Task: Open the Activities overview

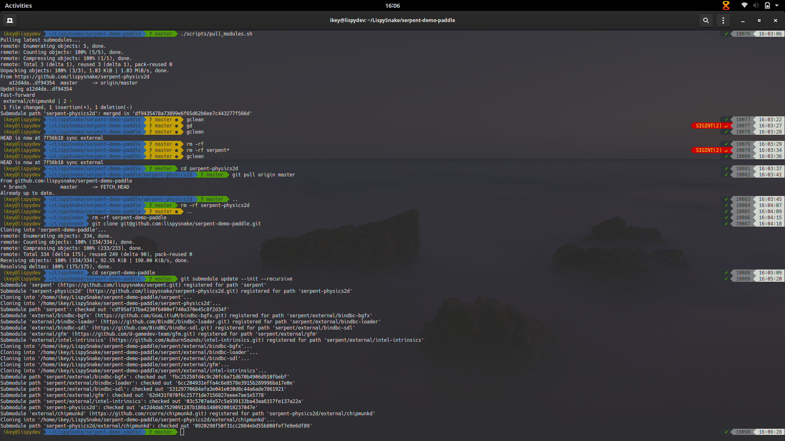Action: (x=18, y=5)
